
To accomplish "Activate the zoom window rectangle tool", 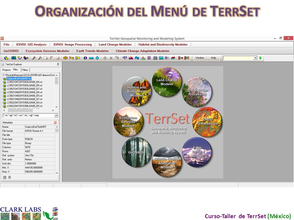I will [46, 58].
